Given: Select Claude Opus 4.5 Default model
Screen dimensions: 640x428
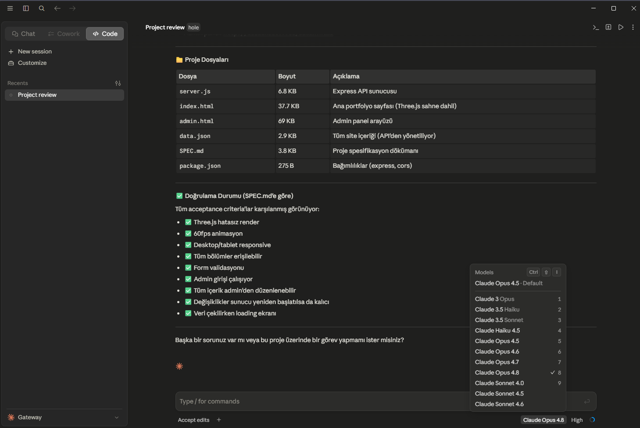Looking at the screenshot, I should tap(518, 283).
